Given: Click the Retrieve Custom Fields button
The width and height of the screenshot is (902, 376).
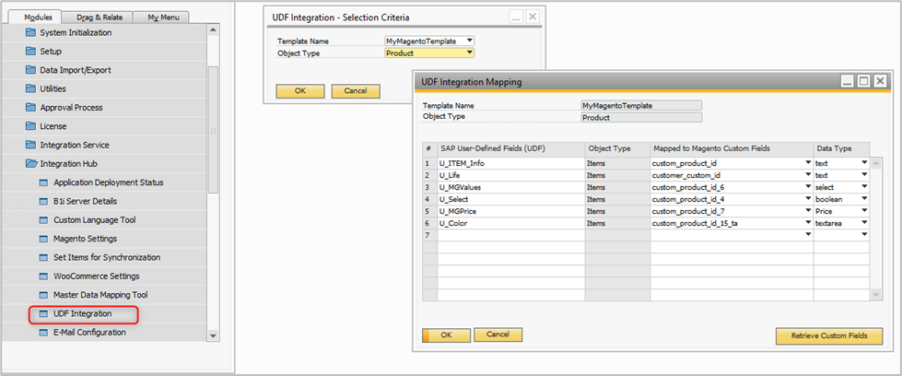Looking at the screenshot, I should pos(829,335).
